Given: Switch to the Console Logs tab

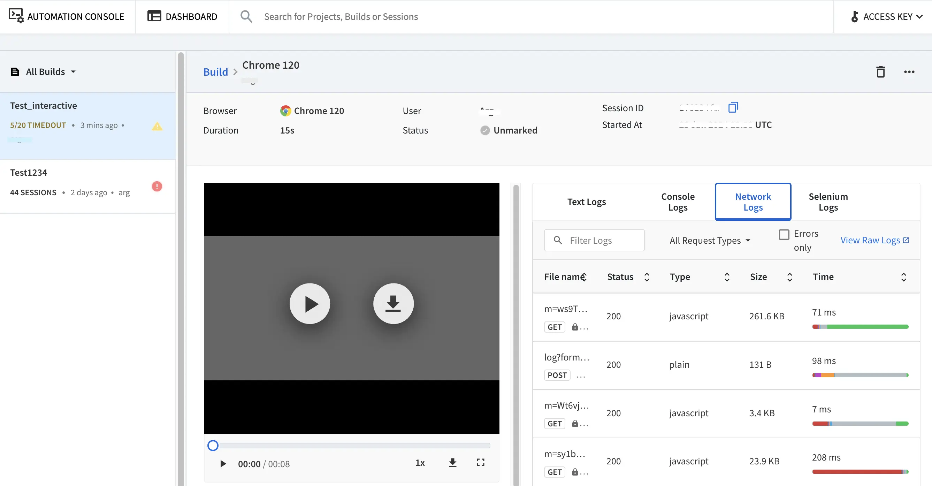Looking at the screenshot, I should (x=677, y=202).
